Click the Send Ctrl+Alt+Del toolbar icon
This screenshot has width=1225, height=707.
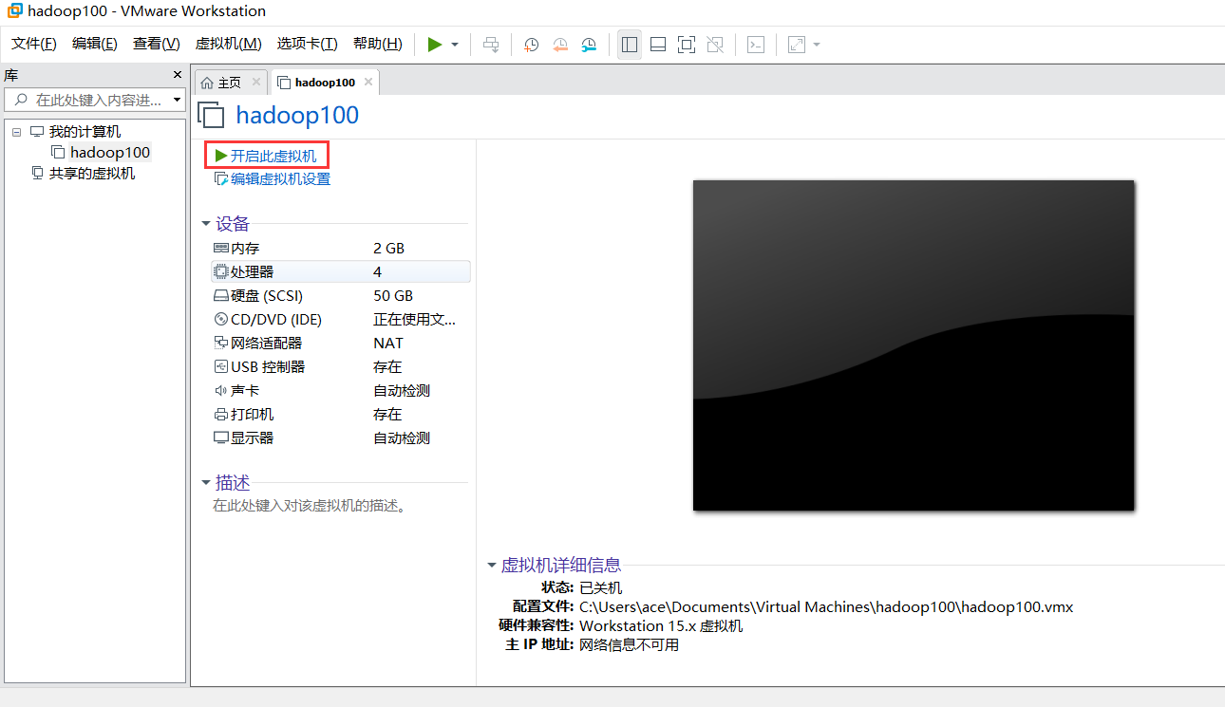pos(491,45)
